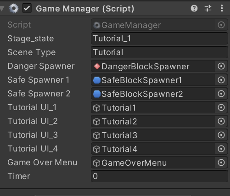Open object picker for Tutorial UI_1
This screenshot has width=230, height=196.
(x=221, y=107)
